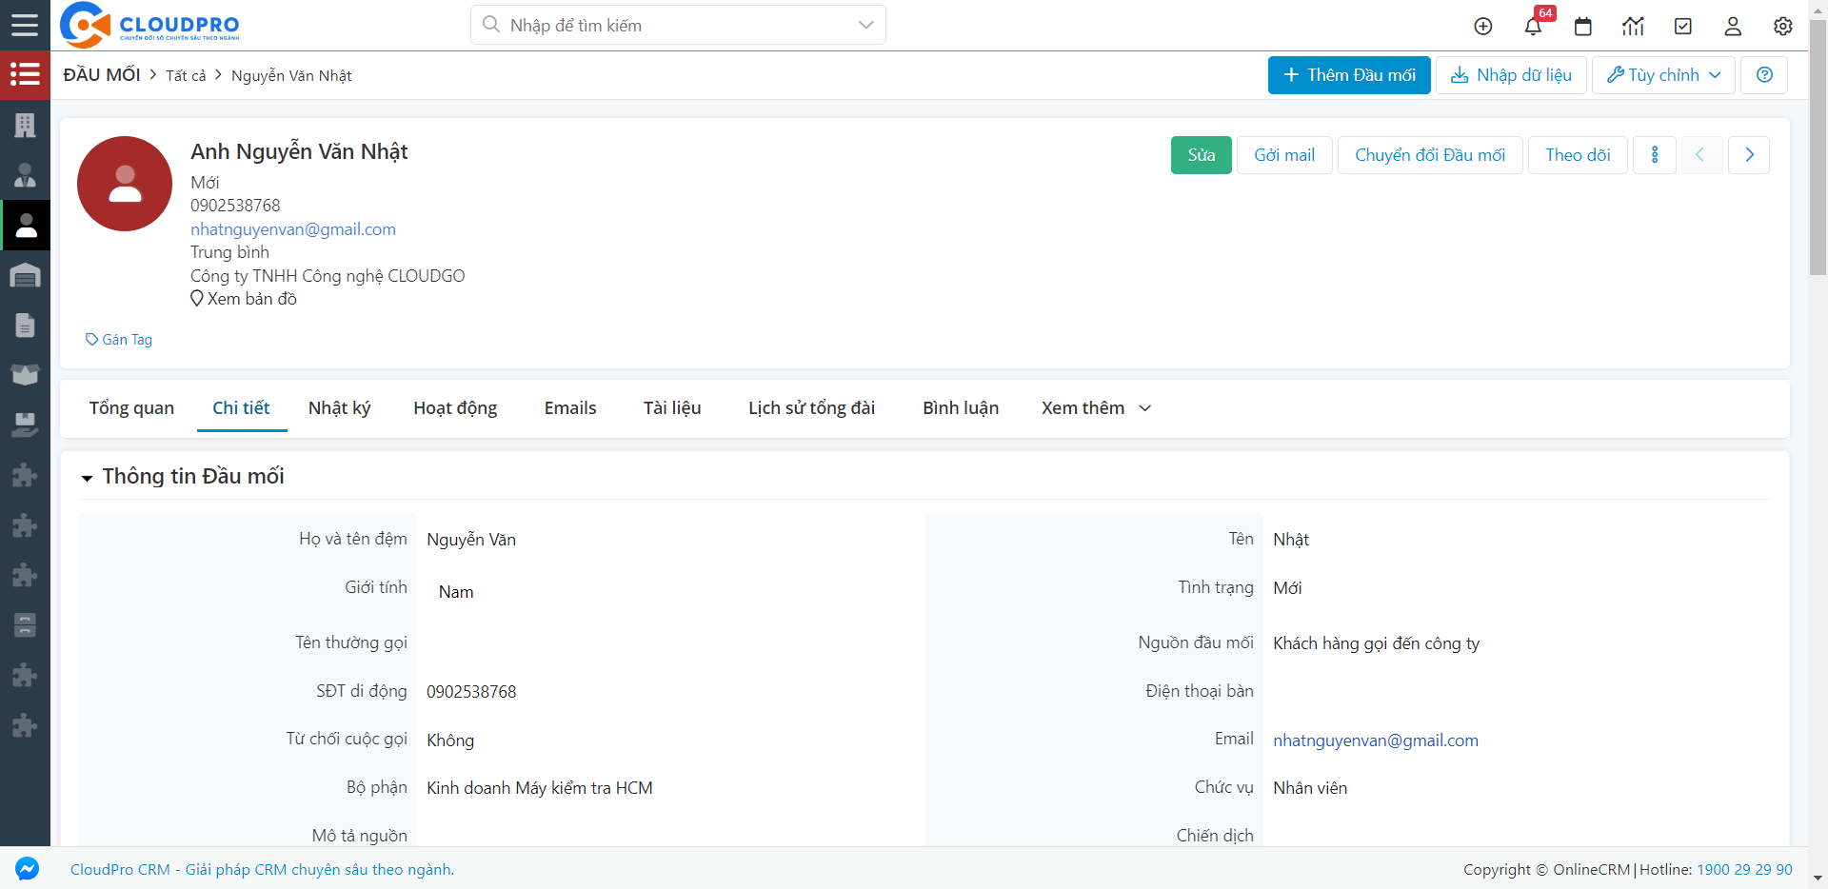Open the Nhật ký tab

(x=339, y=408)
